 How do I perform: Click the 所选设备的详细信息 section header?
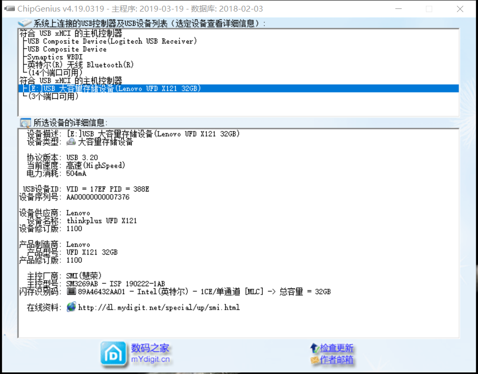pyautogui.click(x=70, y=123)
